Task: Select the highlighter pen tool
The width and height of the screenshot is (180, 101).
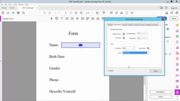Action: [116, 13]
